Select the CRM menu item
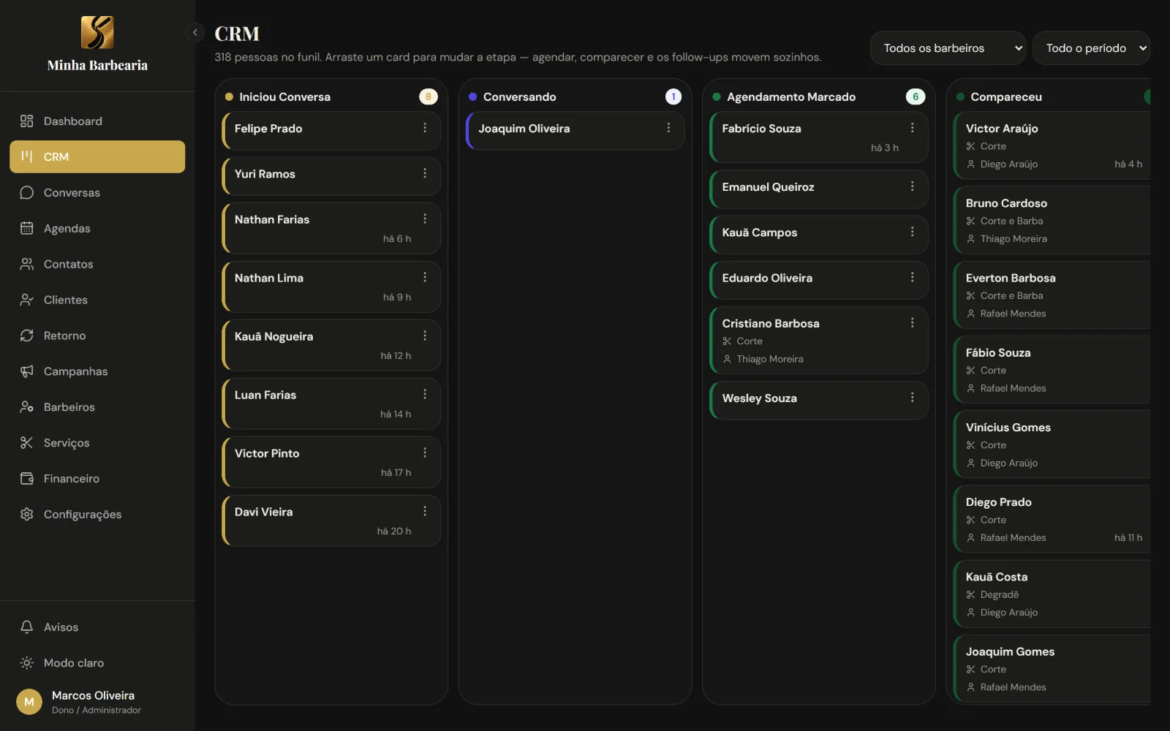This screenshot has width=1170, height=731. 97,156
